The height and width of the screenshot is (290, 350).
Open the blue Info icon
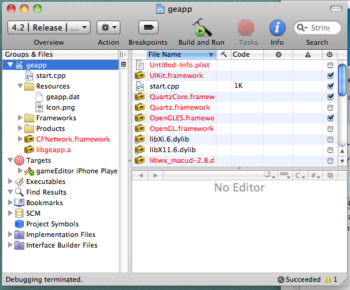coord(277,27)
